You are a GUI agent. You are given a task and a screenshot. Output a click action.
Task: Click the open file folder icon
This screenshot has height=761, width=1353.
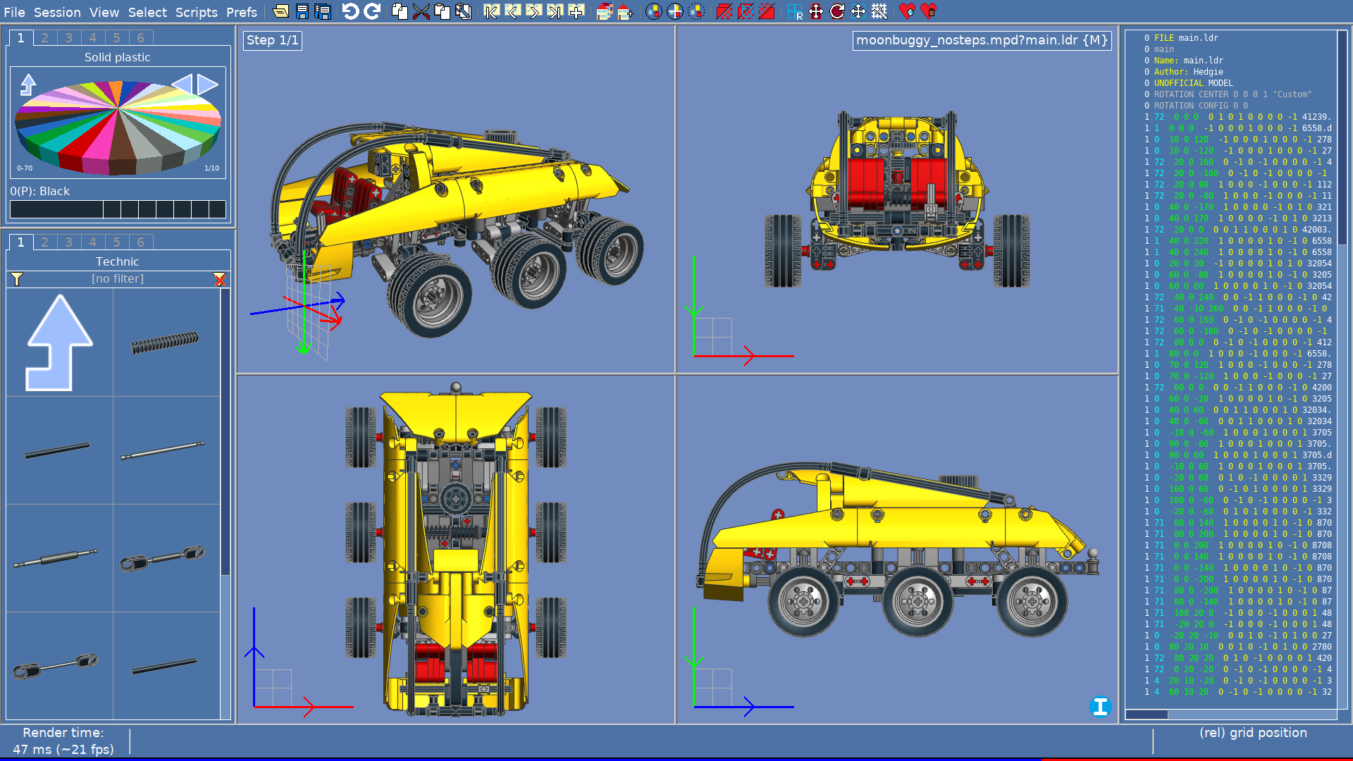coord(280,11)
